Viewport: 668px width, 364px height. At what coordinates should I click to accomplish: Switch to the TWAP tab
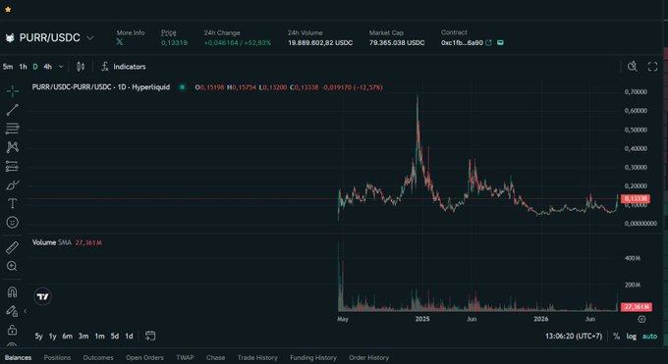[185, 357]
